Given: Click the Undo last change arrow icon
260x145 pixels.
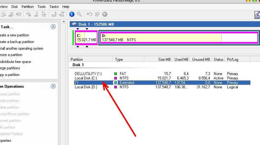Looking at the screenshot, I should coord(90,14).
